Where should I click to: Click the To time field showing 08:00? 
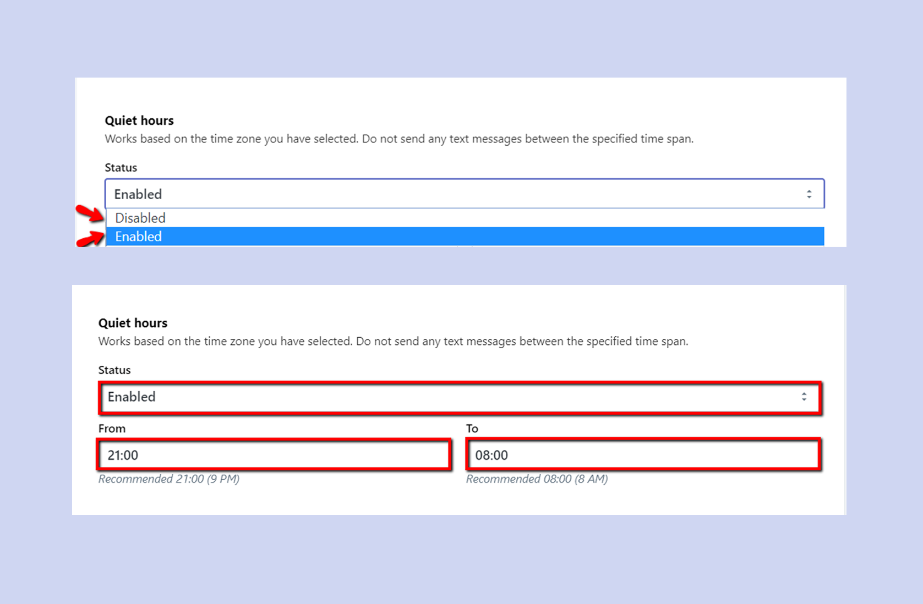pos(643,455)
